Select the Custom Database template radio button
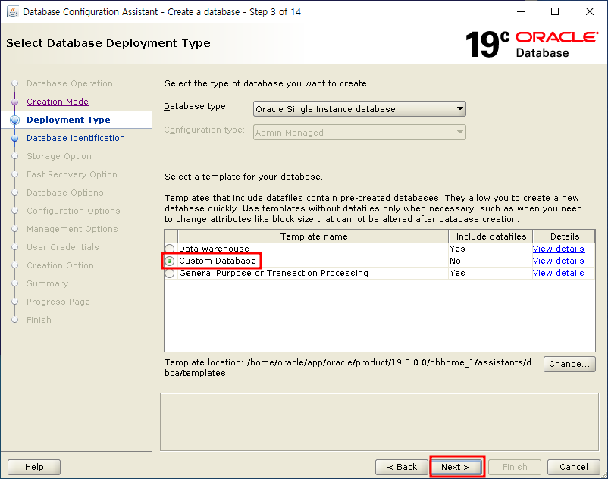Viewport: 608px width, 479px height. pyautogui.click(x=170, y=261)
